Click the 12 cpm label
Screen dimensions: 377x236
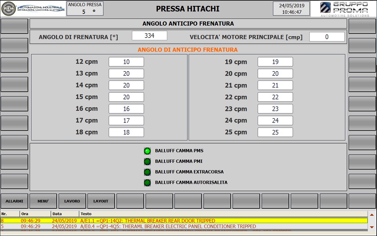87,62
